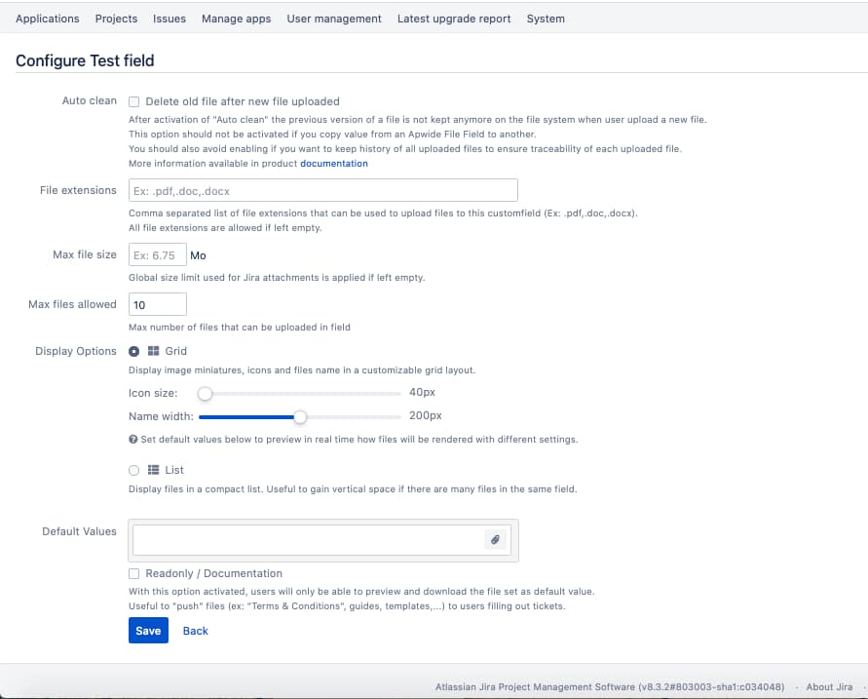Open the System menu

point(546,19)
